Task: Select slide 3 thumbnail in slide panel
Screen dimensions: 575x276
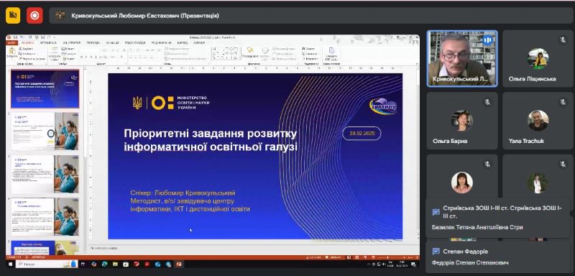Action: click(45, 174)
